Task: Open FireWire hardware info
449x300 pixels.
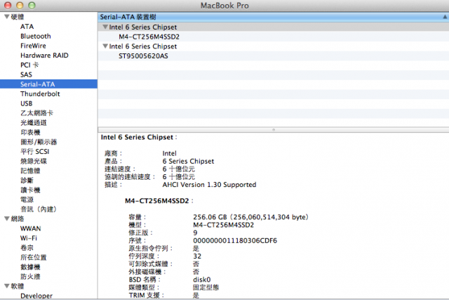Action: (33, 46)
